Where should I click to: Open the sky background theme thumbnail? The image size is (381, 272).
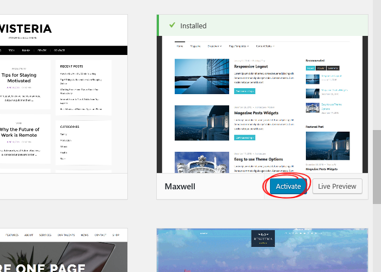point(262,250)
